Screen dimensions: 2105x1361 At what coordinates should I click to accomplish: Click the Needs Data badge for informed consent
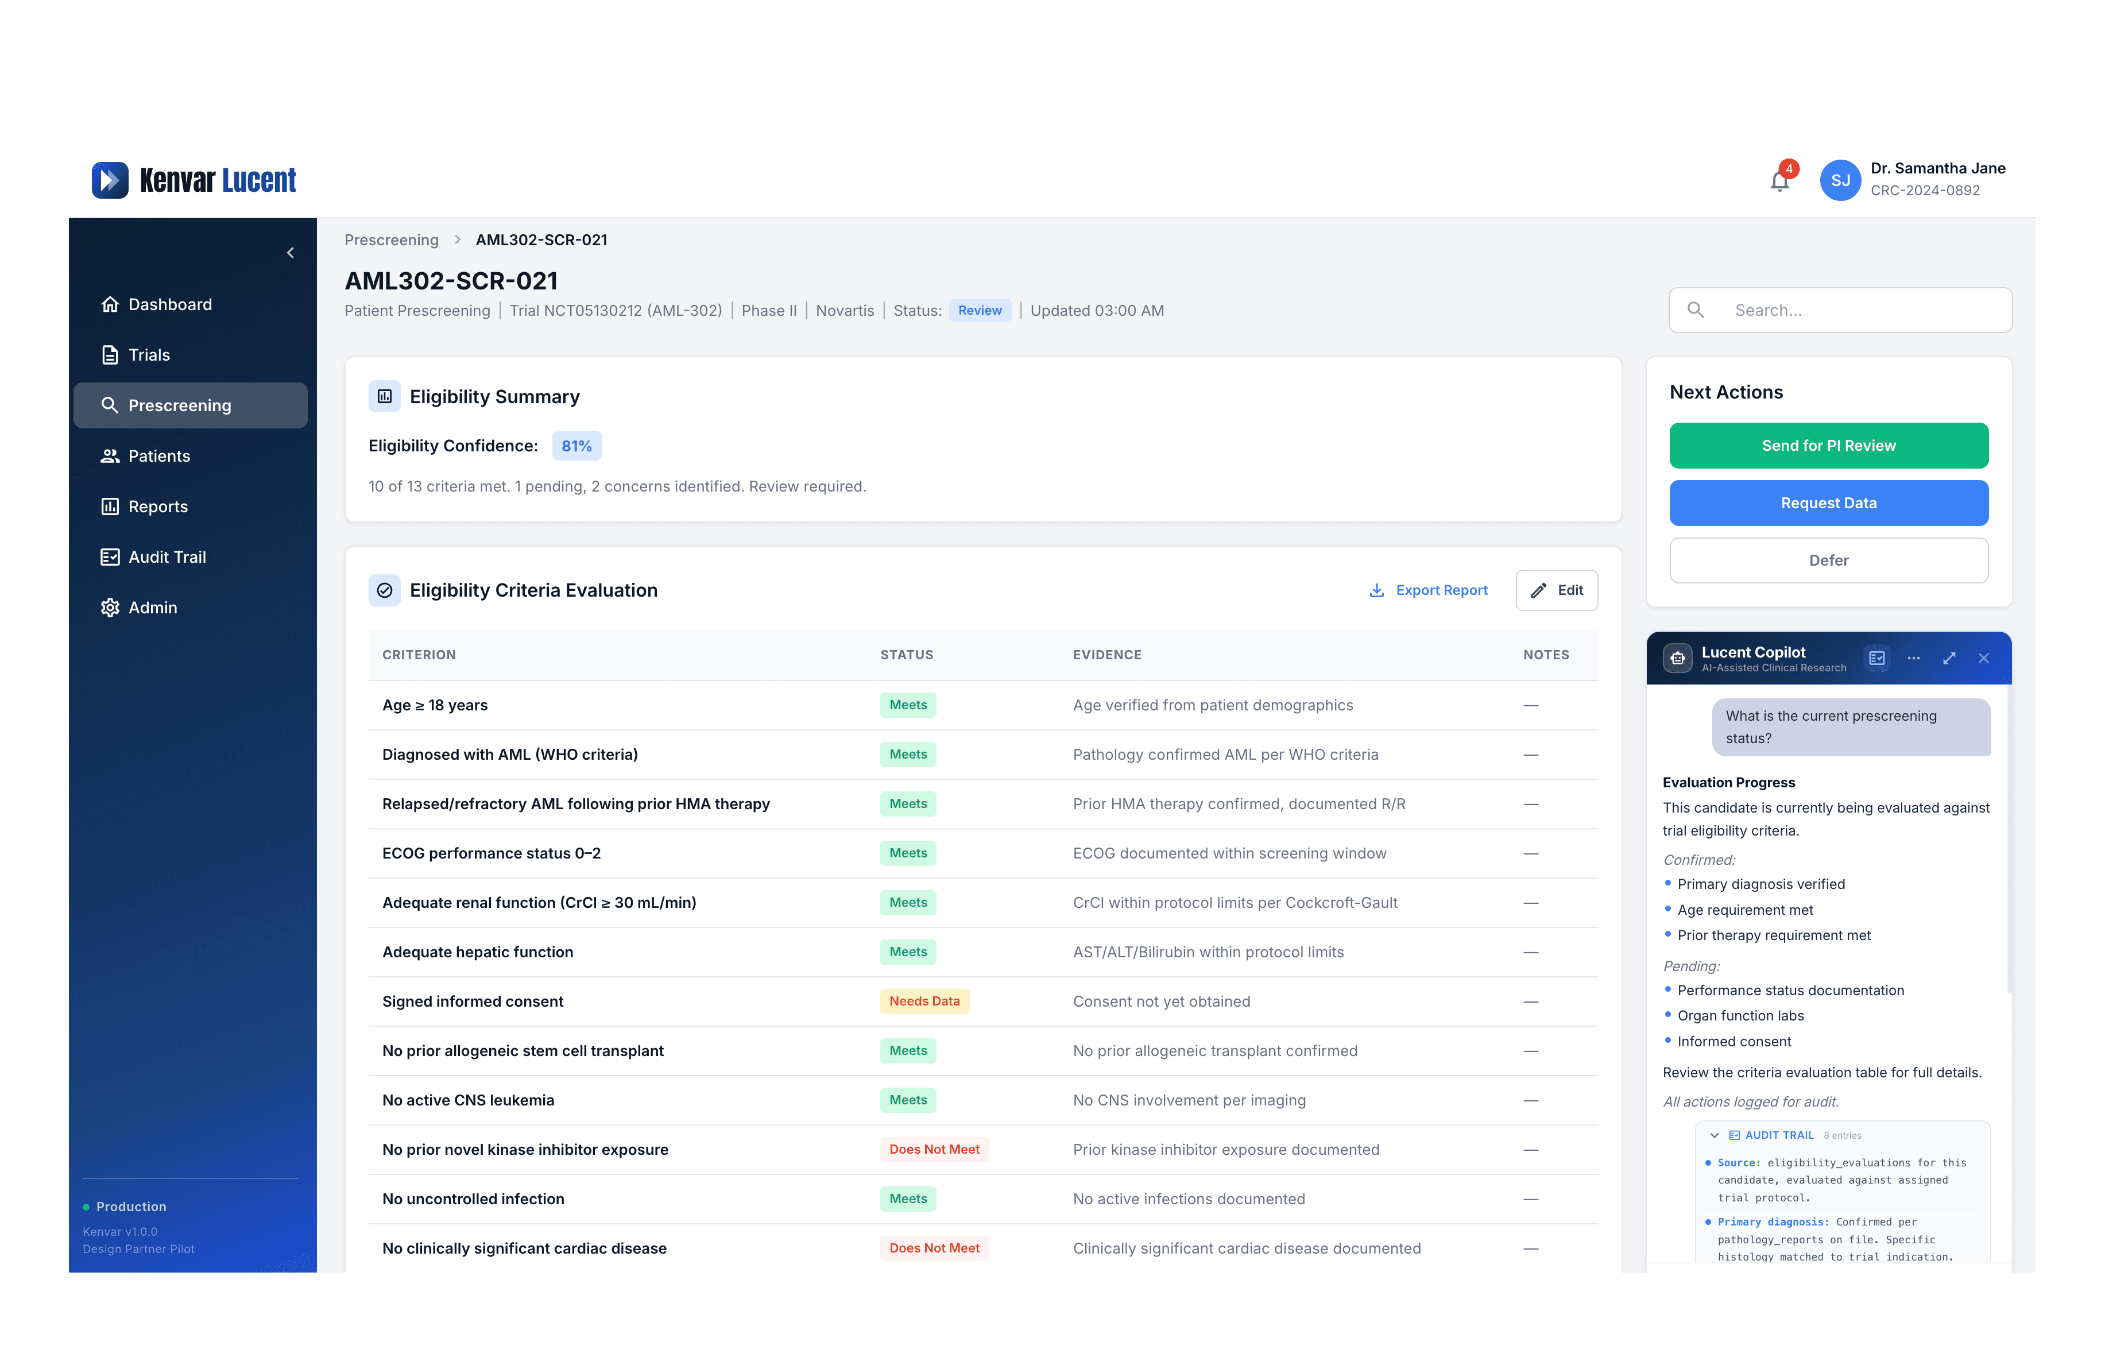(924, 1002)
